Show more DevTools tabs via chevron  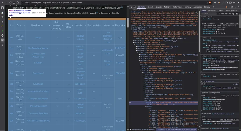point(213,7)
